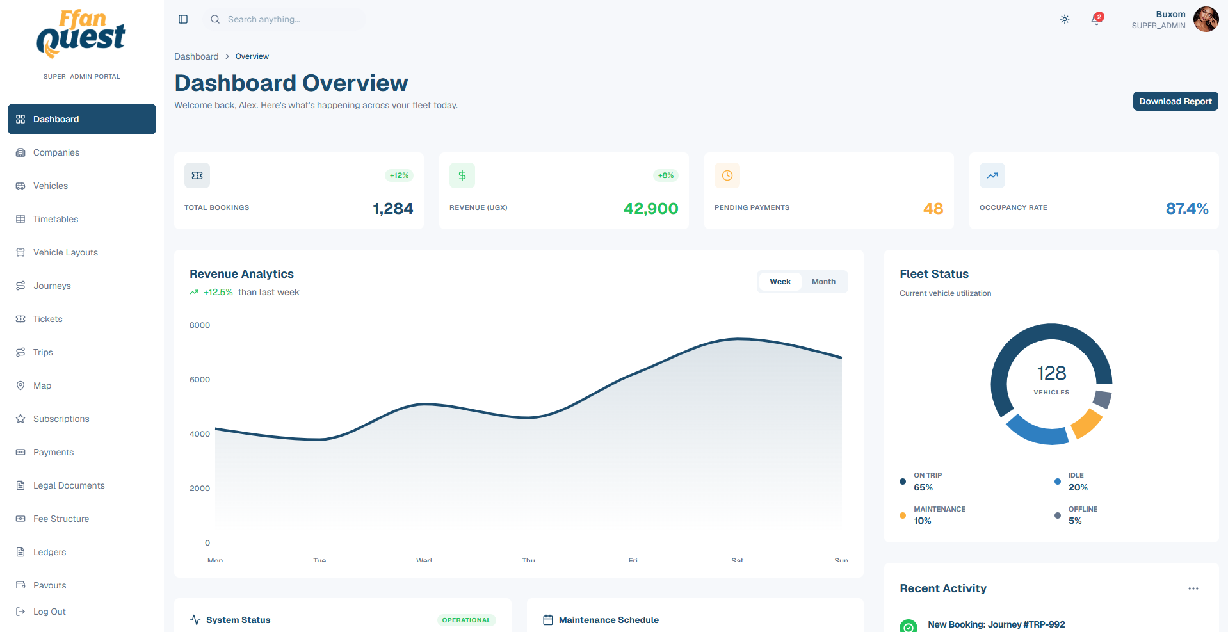Click the On Trip dark blue legend dot
The height and width of the screenshot is (632, 1228).
pos(903,482)
